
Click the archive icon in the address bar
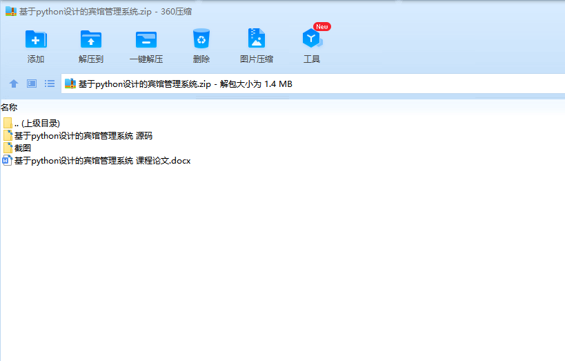click(x=70, y=84)
